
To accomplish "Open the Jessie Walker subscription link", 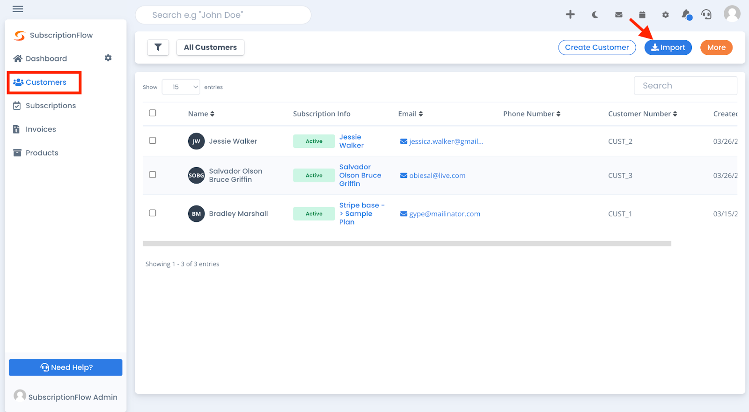I will 352,141.
